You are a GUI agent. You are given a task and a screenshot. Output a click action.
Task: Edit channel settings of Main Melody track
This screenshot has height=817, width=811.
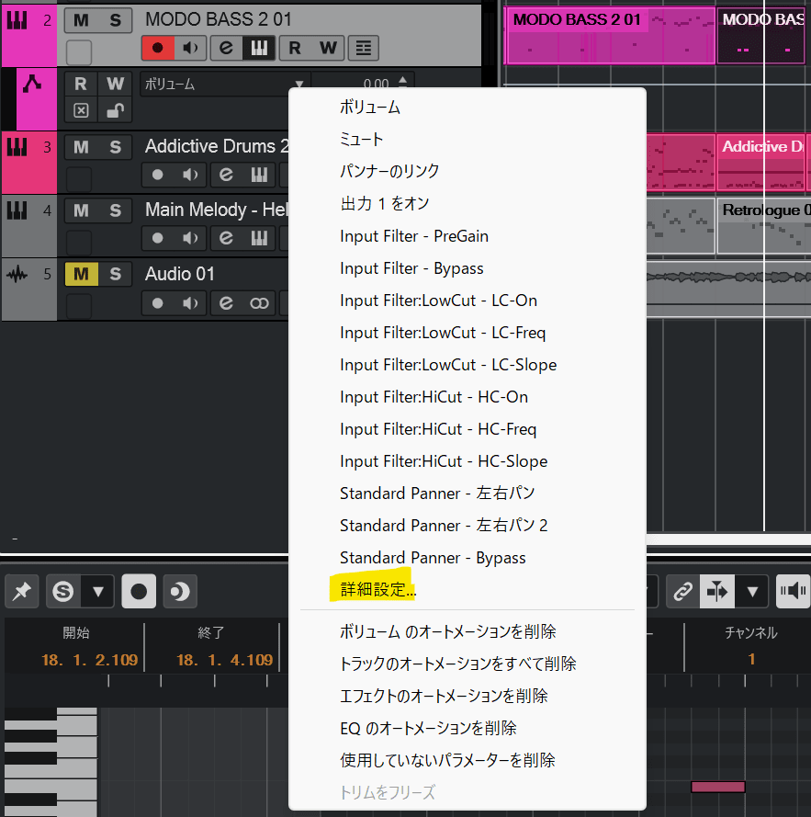[226, 238]
